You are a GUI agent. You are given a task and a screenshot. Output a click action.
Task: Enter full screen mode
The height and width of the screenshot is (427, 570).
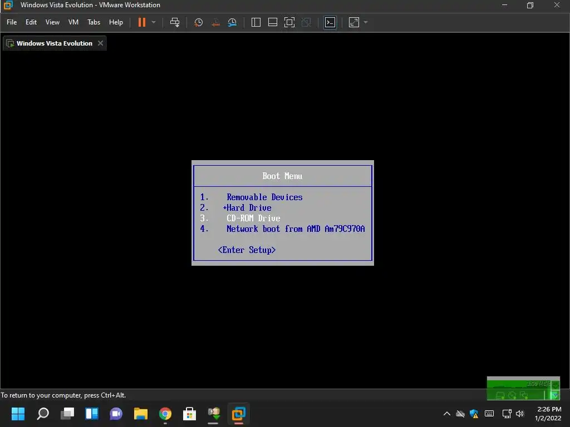click(289, 22)
